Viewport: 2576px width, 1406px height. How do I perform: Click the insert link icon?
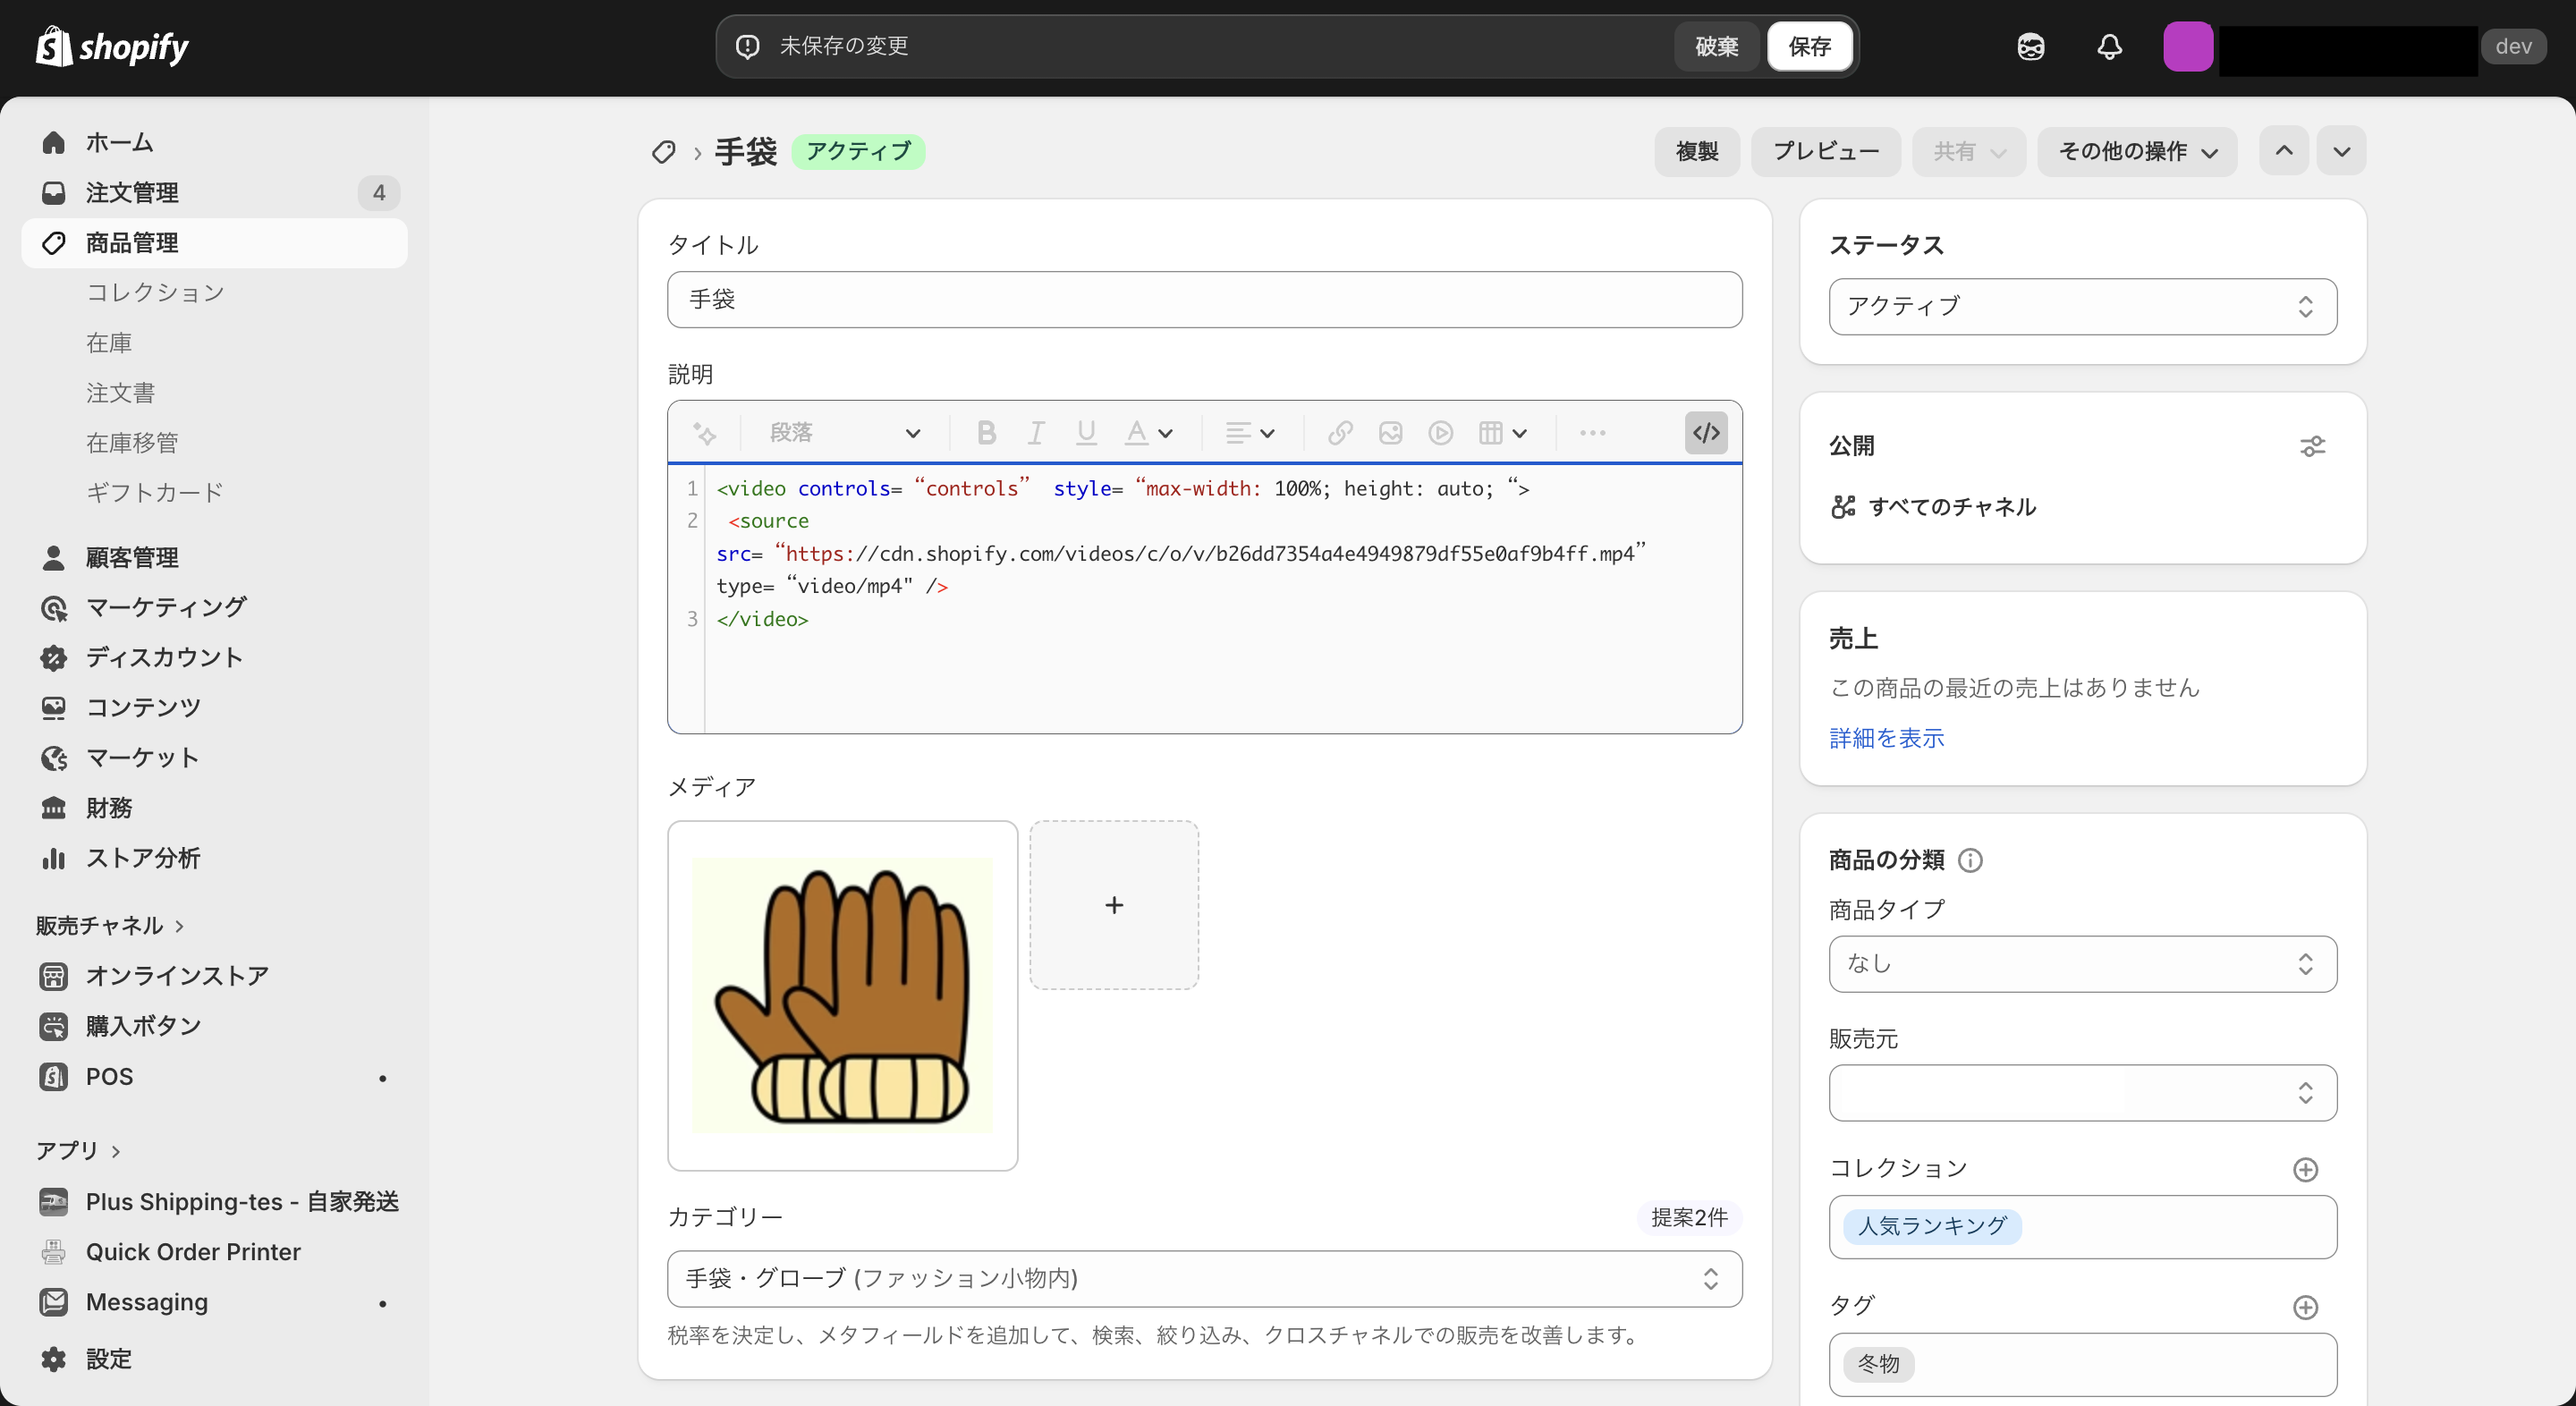(1340, 433)
